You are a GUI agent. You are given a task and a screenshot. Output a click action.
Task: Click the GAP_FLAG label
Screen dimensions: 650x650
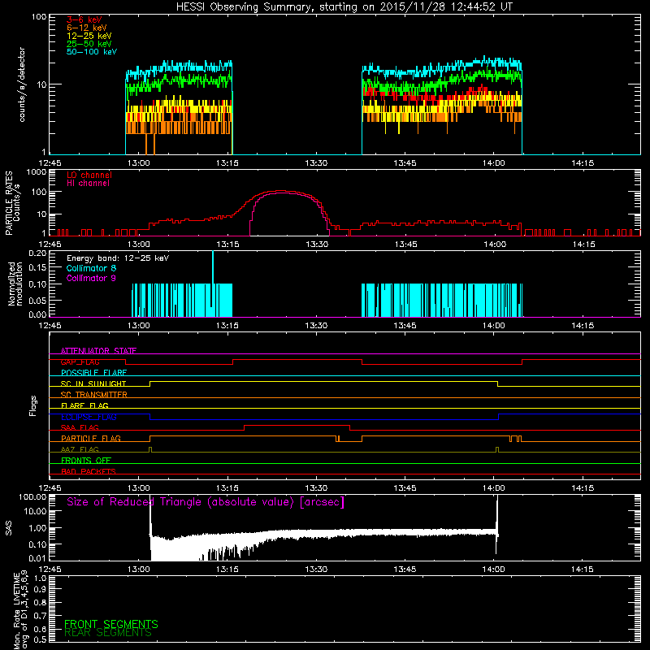[x=80, y=362]
